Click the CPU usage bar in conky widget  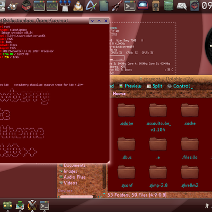[x=117, y=58]
